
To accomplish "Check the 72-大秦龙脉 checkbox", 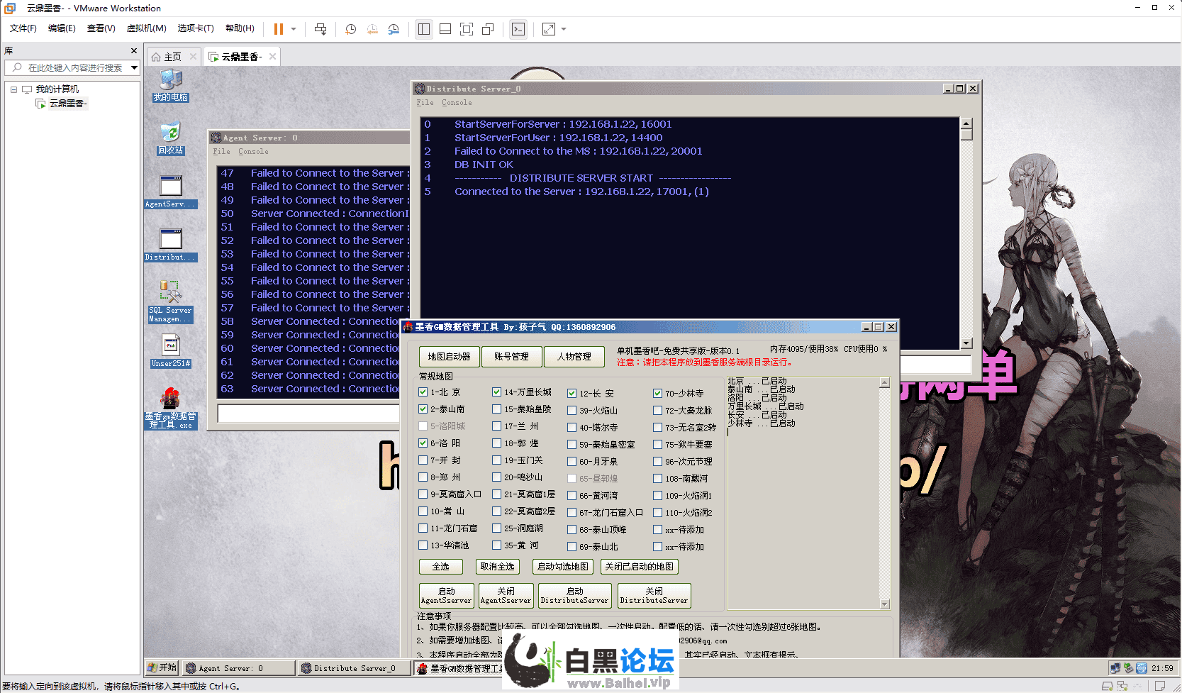I will click(658, 411).
